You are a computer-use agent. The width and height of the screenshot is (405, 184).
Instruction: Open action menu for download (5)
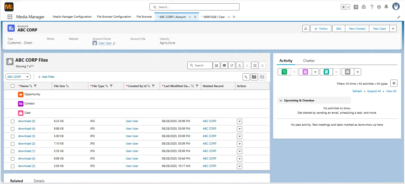pos(239,121)
